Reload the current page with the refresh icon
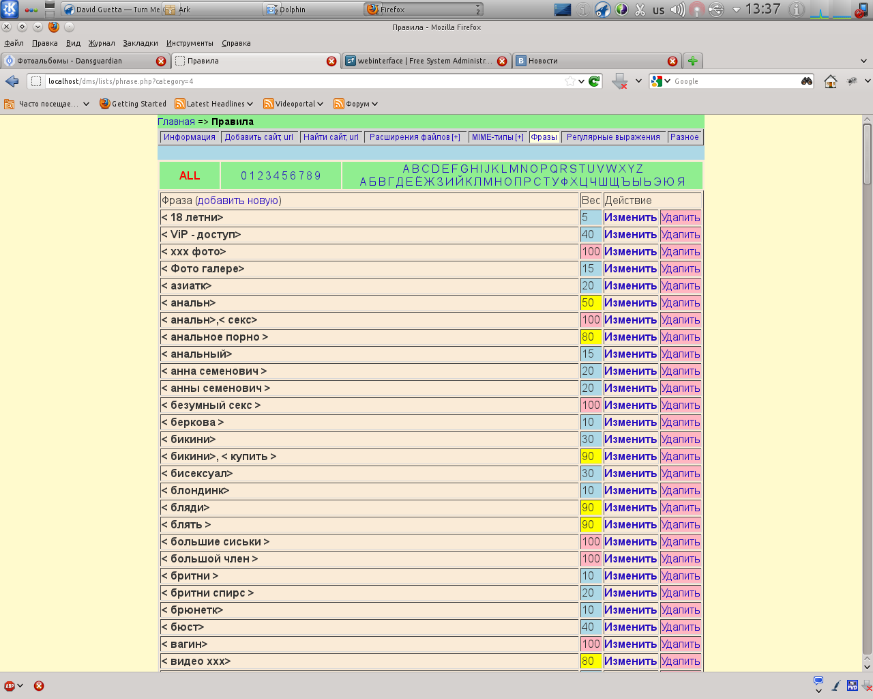Image resolution: width=873 pixels, height=699 pixels. (593, 80)
